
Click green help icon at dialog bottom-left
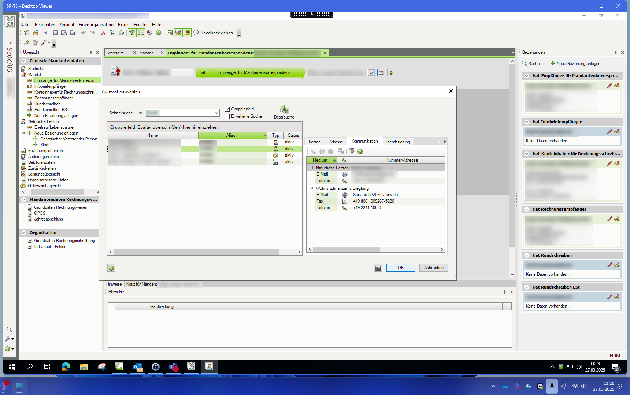coord(111,268)
